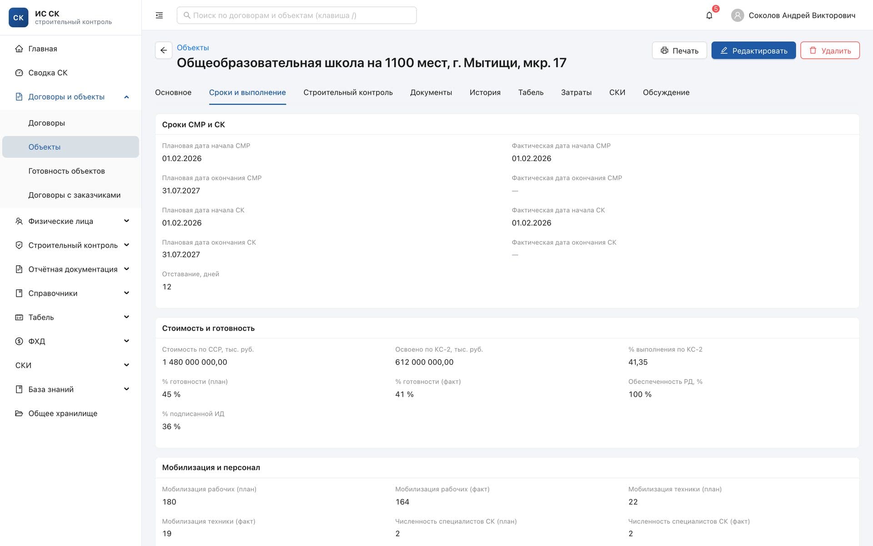Go back using the arrow button
The height and width of the screenshot is (546, 873).
point(164,51)
